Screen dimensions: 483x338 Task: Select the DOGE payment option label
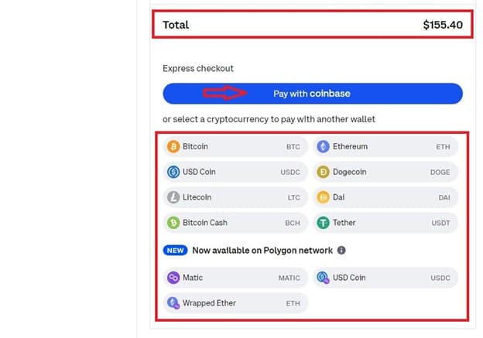click(440, 172)
